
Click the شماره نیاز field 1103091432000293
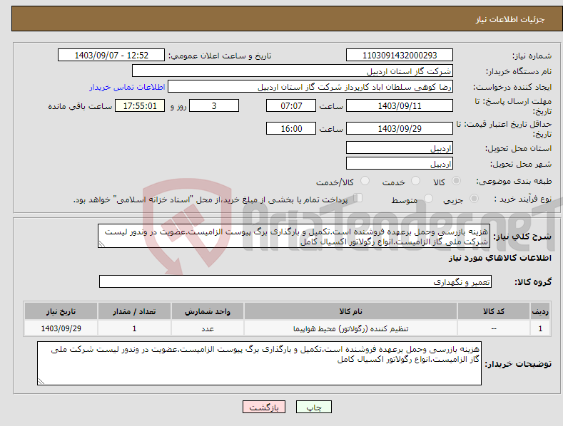tap(400, 56)
